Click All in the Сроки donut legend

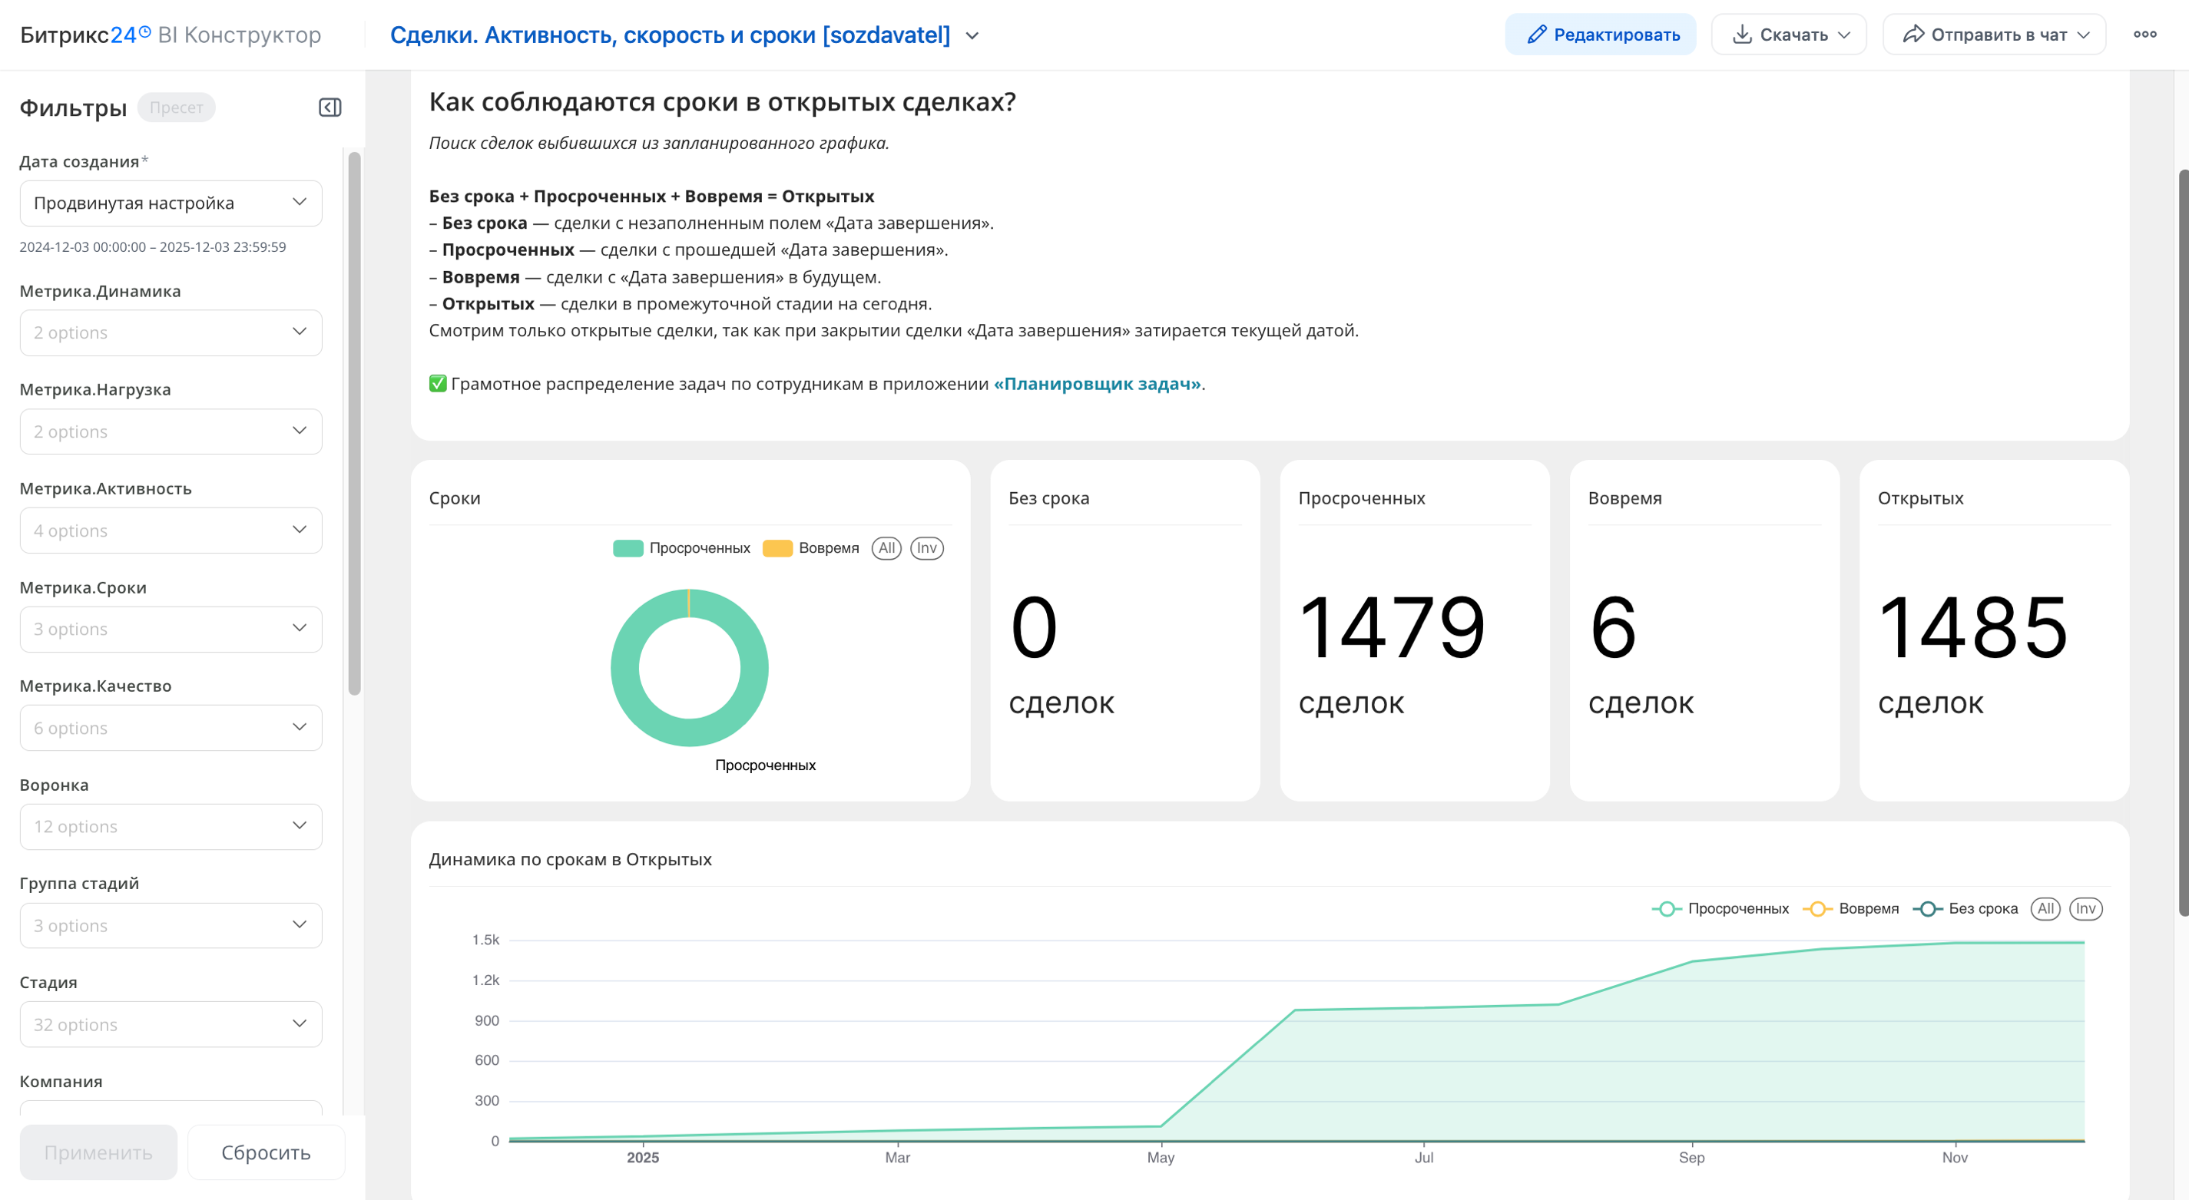[x=886, y=547]
